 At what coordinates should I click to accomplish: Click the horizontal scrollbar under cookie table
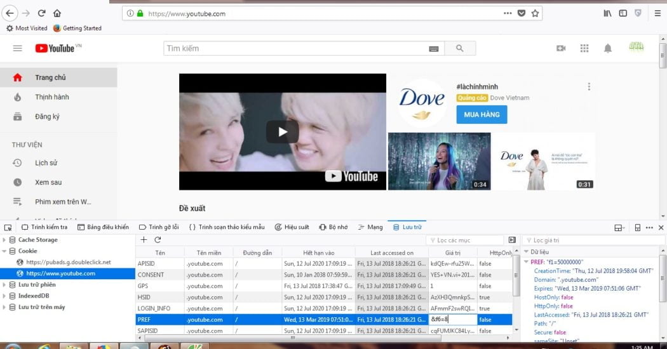[x=293, y=338]
